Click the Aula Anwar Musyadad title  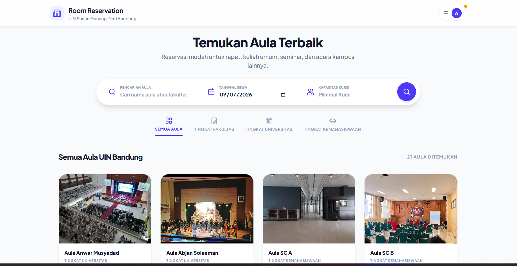[92, 253]
